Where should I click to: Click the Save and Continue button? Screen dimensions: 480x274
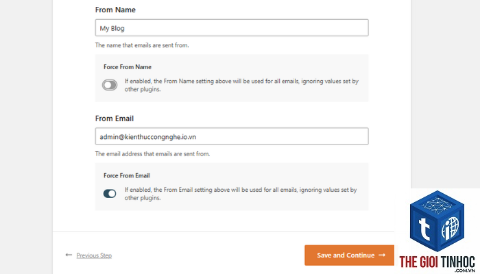tap(349, 255)
